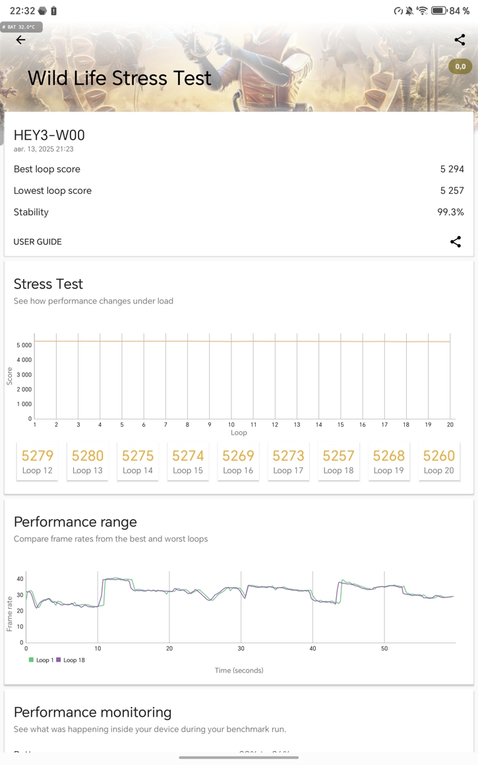Toggle the Loop 1 legend entry
This screenshot has height=765, width=478.
click(x=40, y=659)
